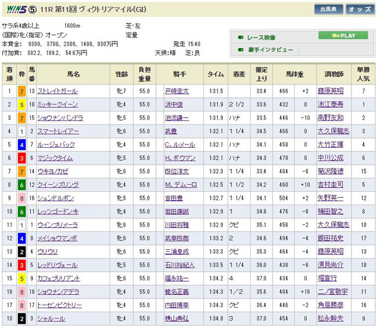Open the 騎手インタビュー link
The image size is (377, 328).
click(270, 50)
